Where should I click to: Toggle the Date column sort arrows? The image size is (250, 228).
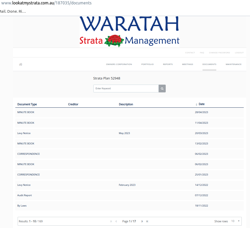[196, 105]
